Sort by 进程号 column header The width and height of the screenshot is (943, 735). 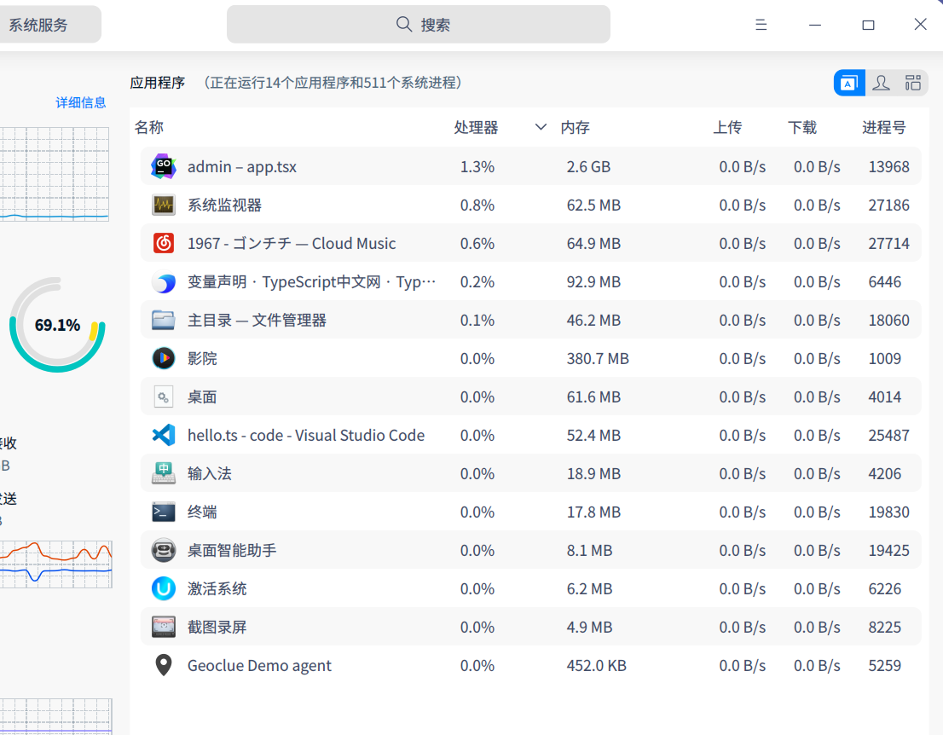(886, 126)
